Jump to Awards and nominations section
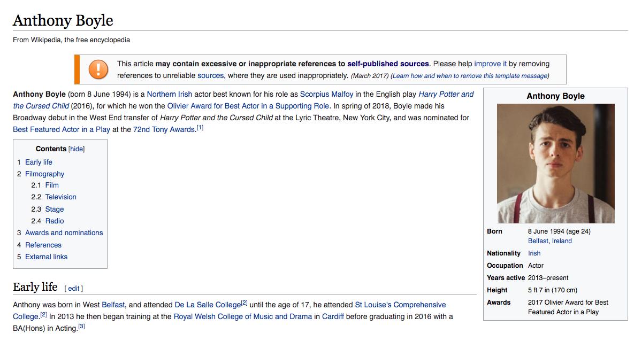The height and width of the screenshot is (341, 634). [64, 232]
